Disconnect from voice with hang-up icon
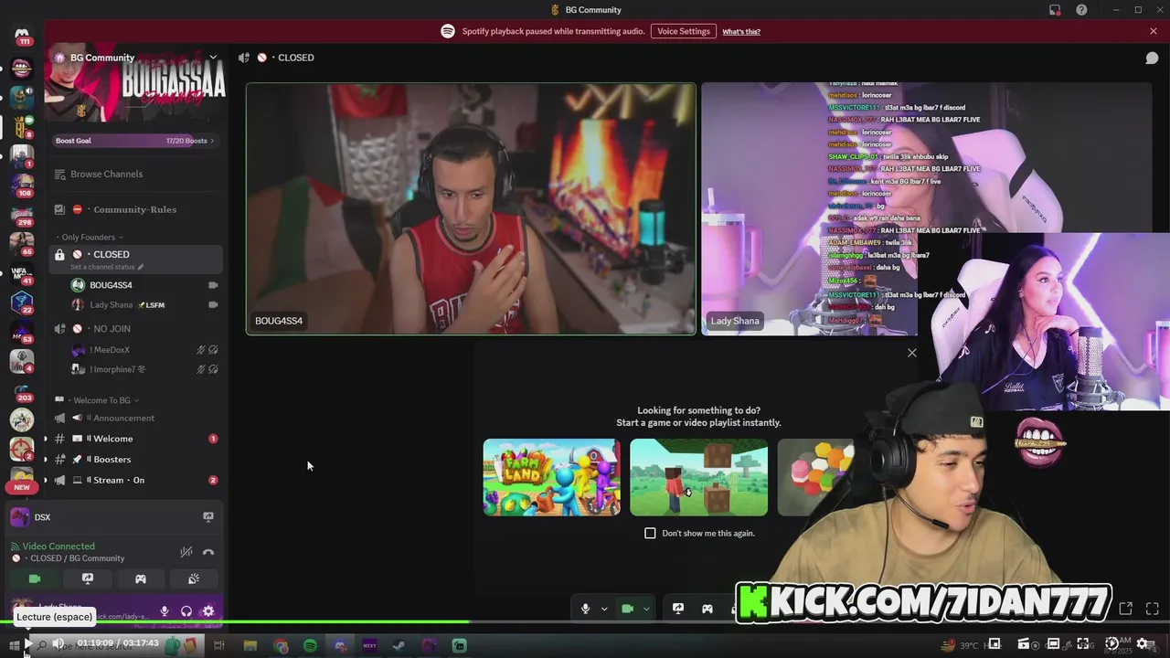 (208, 552)
